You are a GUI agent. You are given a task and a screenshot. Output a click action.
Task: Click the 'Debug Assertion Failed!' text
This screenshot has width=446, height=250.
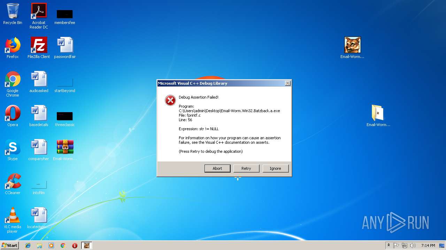(x=199, y=97)
